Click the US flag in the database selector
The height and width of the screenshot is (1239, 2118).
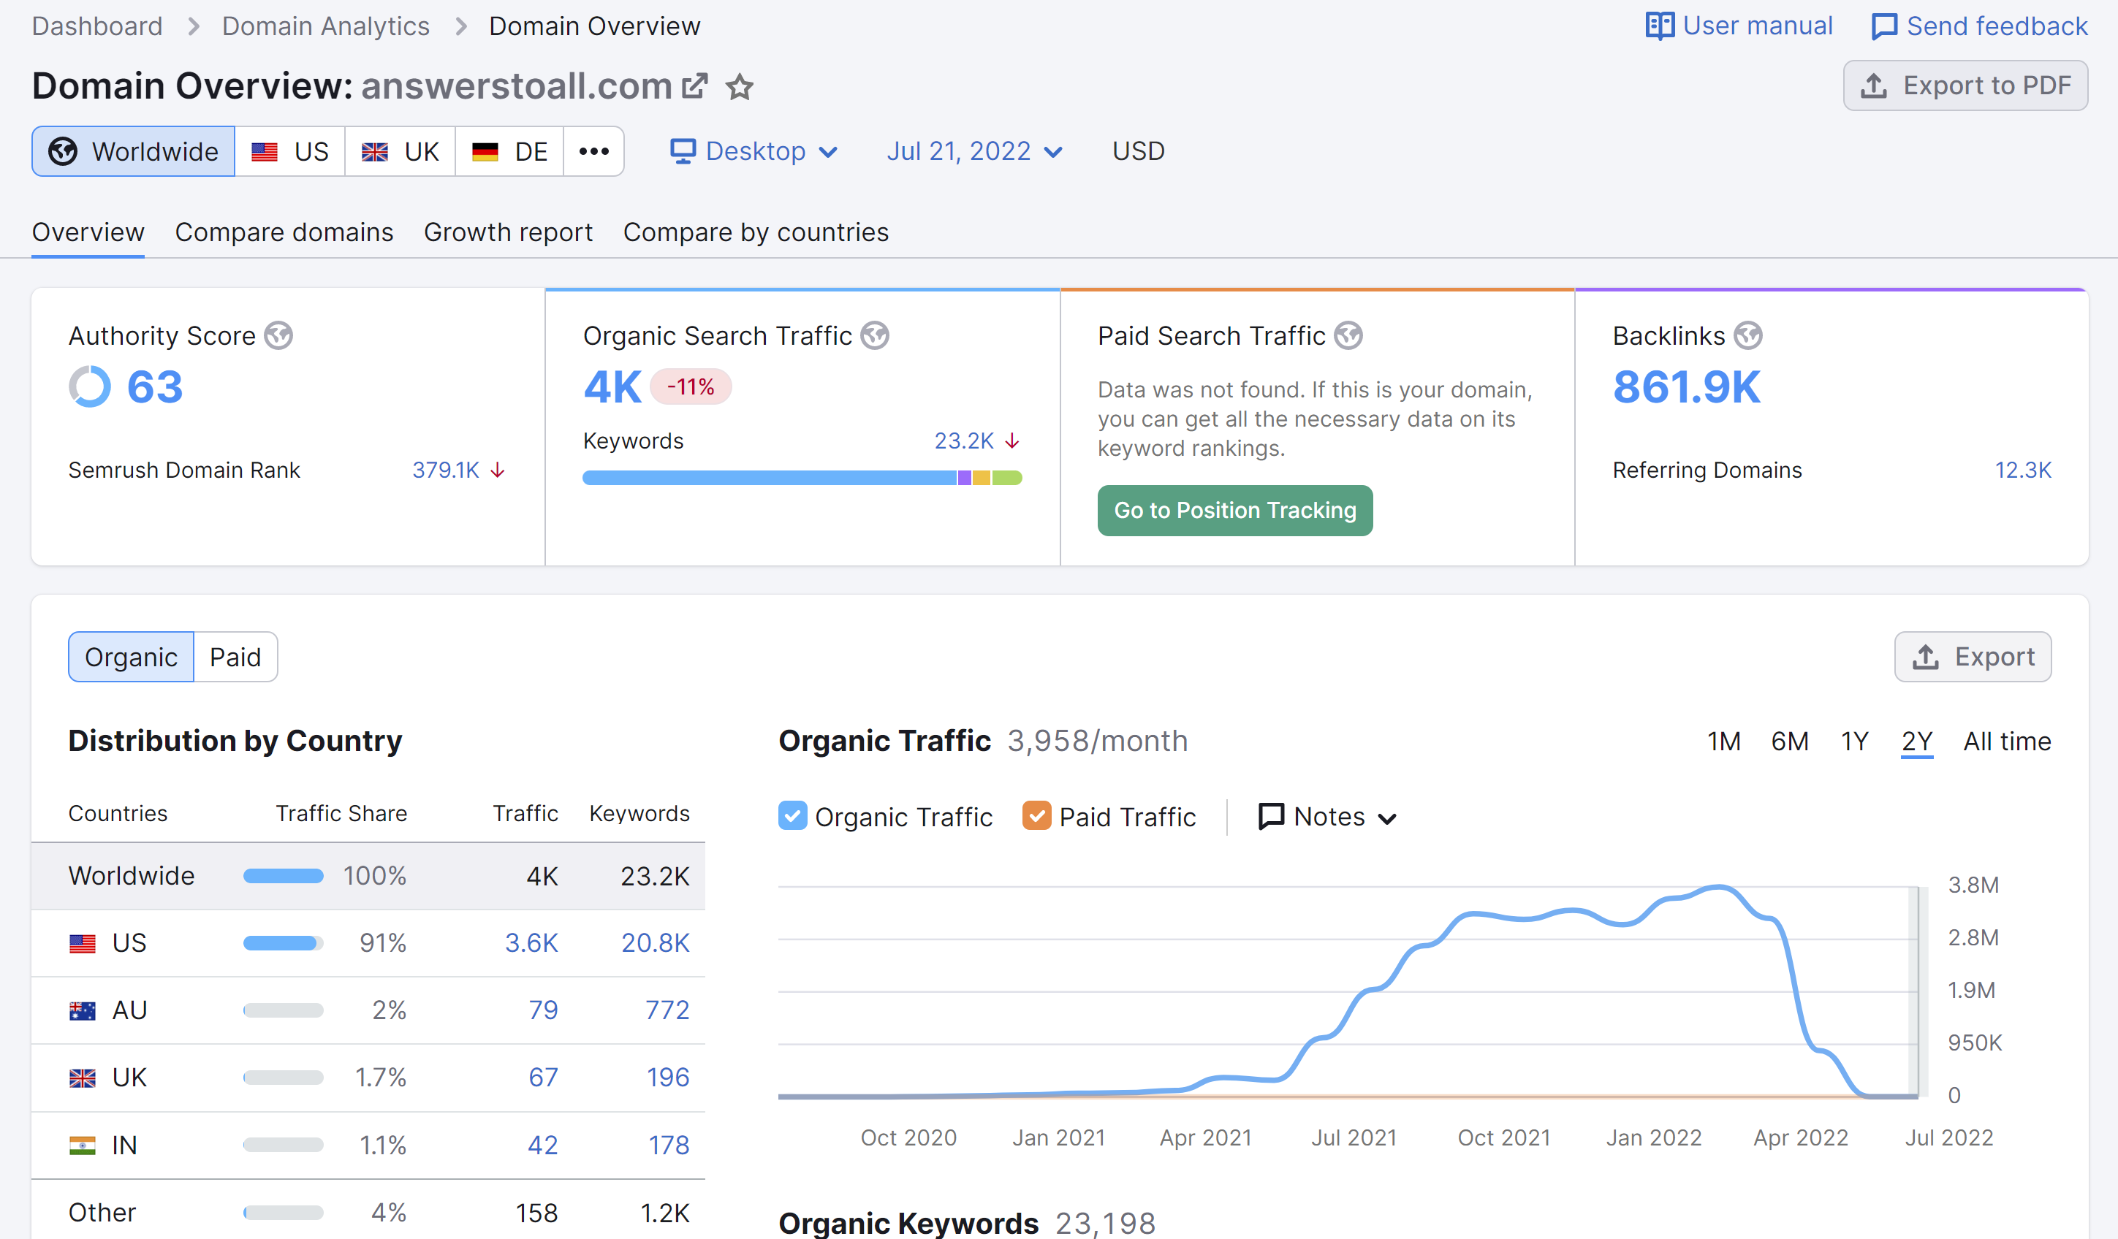(265, 152)
